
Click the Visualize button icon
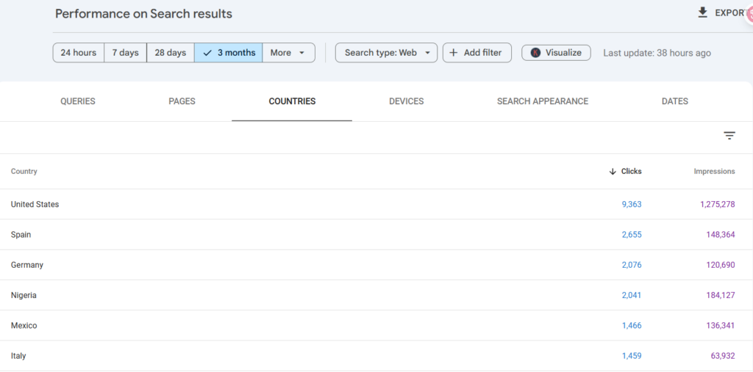pos(535,53)
